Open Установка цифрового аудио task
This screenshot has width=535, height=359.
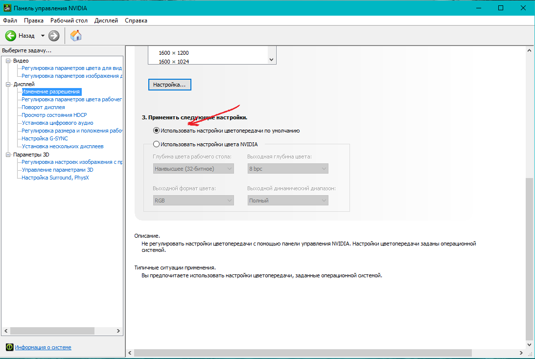pos(57,123)
